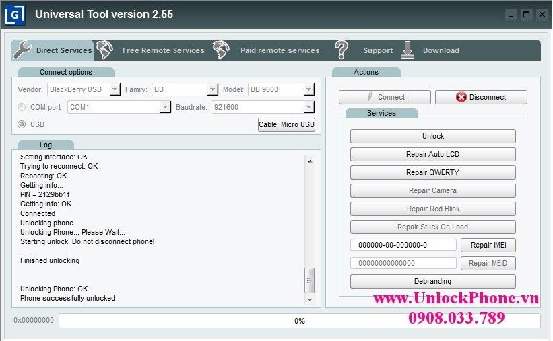Image resolution: width=553 pixels, height=341 pixels.
Task: Open the Paid remote services tab
Action: click(280, 50)
